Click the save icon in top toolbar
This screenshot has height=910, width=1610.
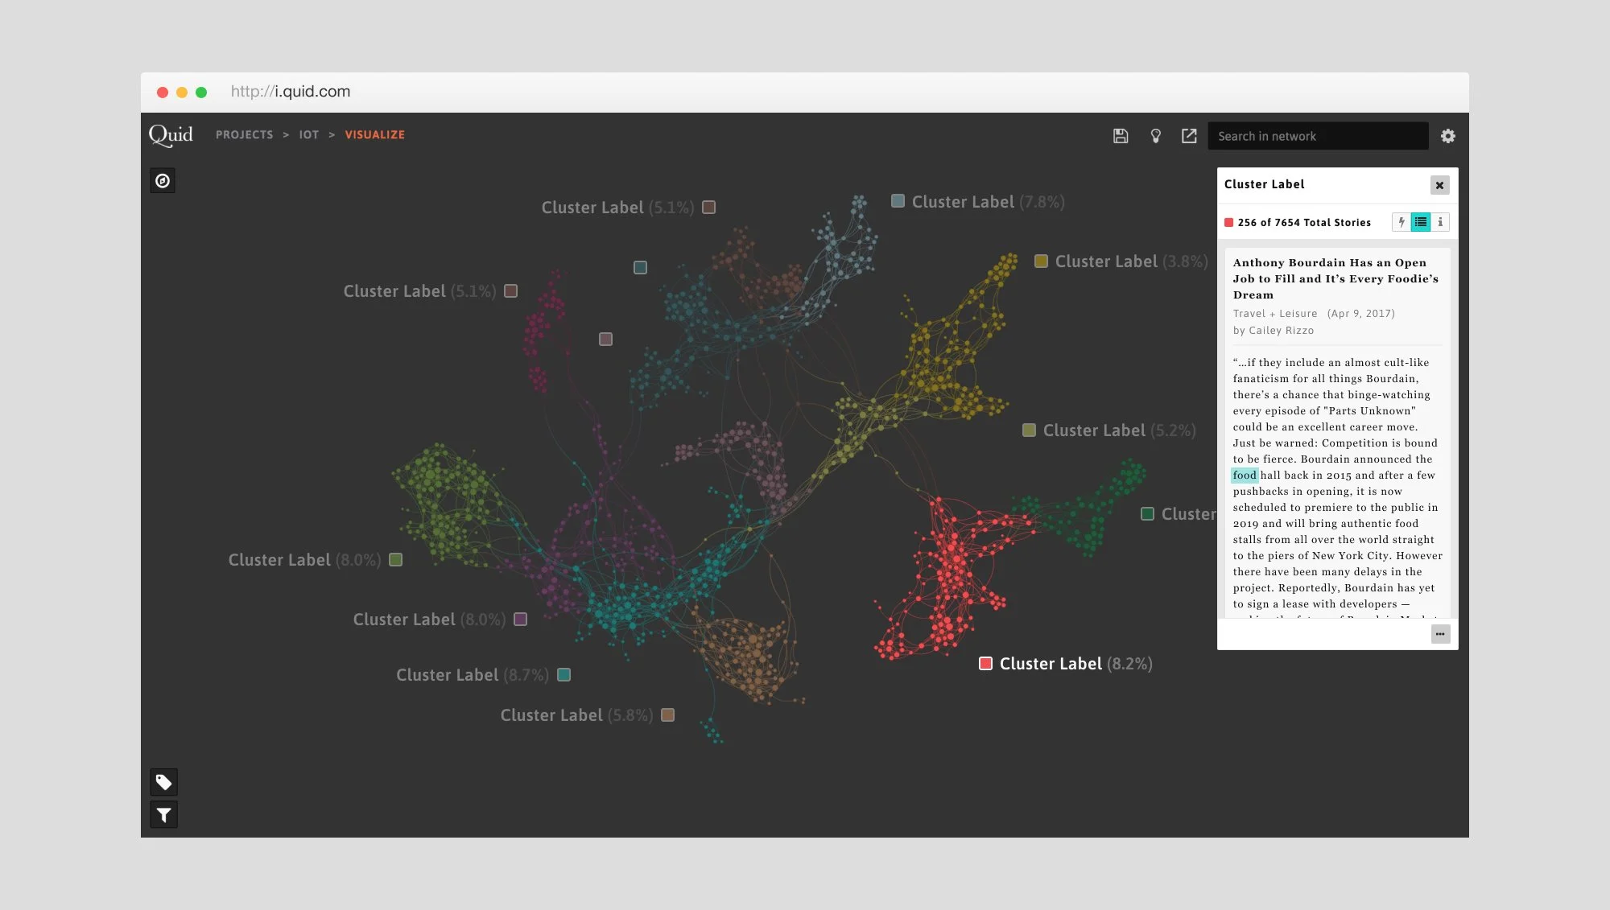tap(1120, 136)
